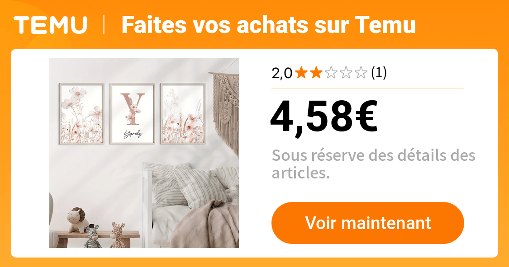Screen dimensions: 509x267
Task: Click the left framed flower print
Action: [x=82, y=114]
